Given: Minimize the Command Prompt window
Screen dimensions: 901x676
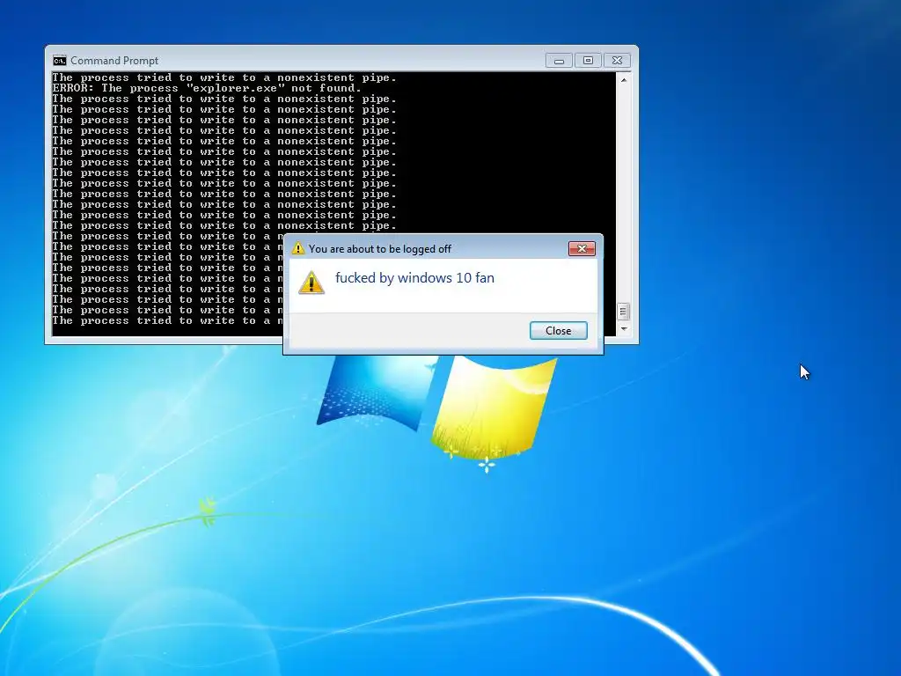Looking at the screenshot, I should 559,61.
